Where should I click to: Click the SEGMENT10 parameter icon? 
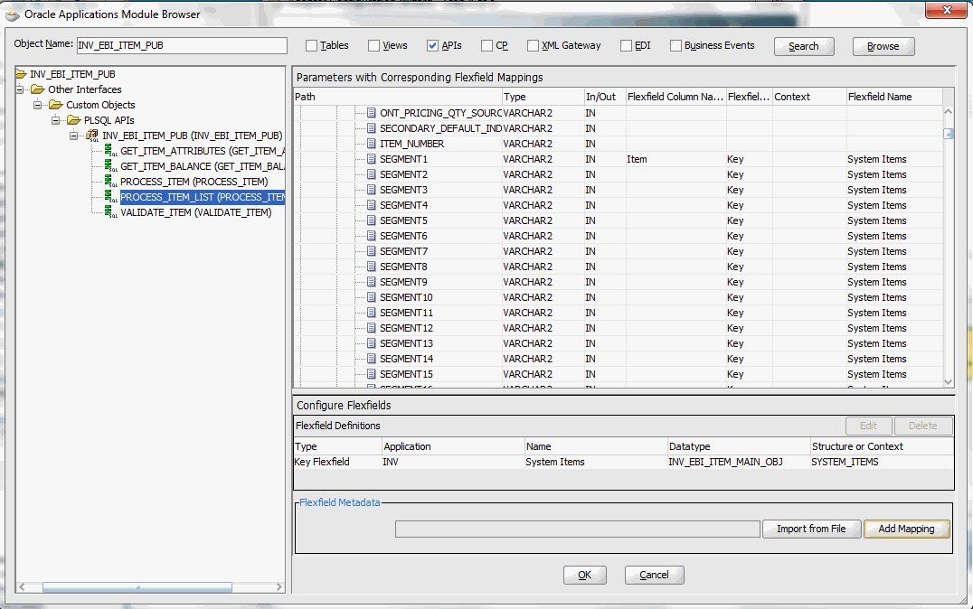click(x=371, y=297)
